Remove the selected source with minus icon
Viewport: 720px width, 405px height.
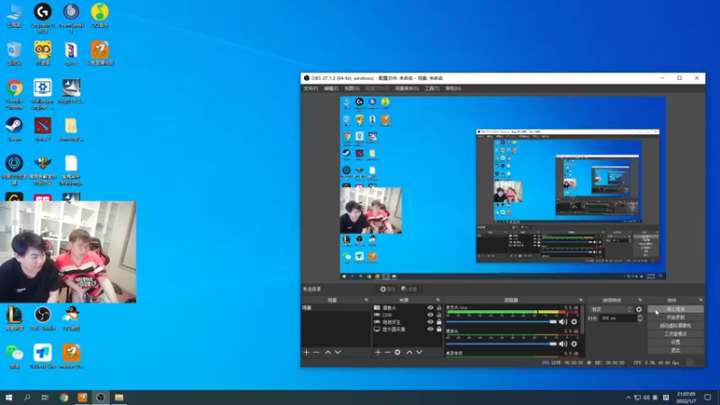(388, 352)
